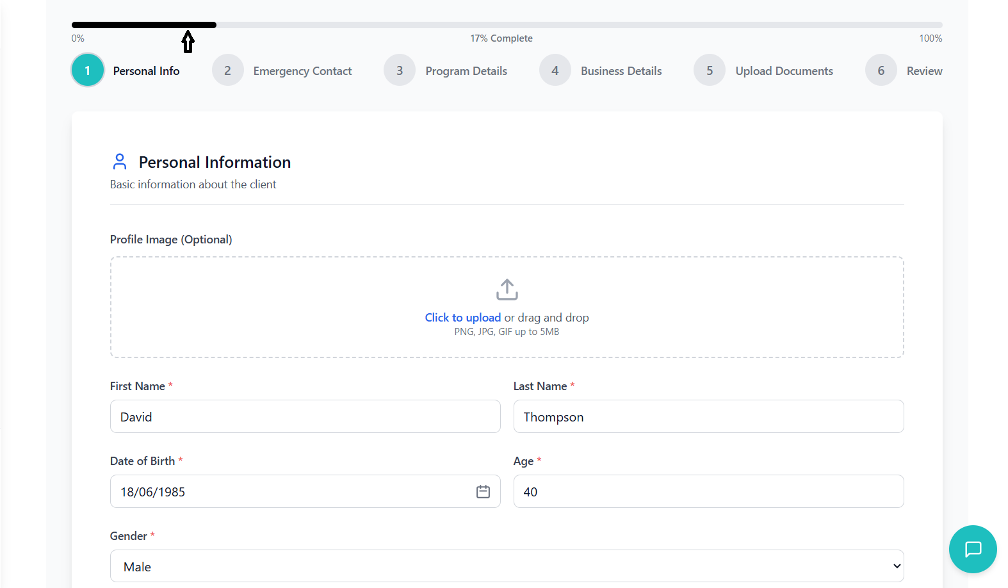
Task: Go to Personal Info step
Action: coord(146,71)
